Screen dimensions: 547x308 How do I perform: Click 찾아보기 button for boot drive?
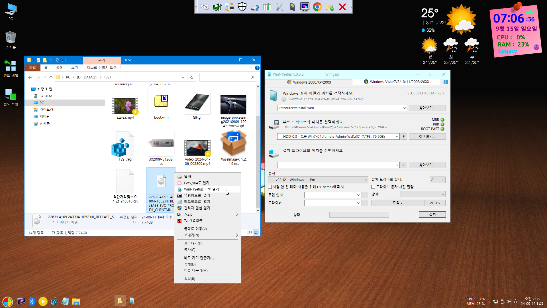[x=427, y=137]
